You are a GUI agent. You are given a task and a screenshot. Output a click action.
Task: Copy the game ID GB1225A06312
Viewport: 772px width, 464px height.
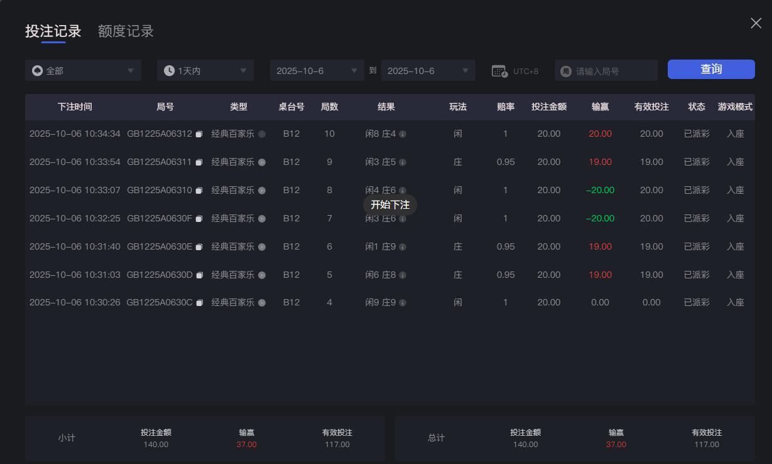pos(199,134)
